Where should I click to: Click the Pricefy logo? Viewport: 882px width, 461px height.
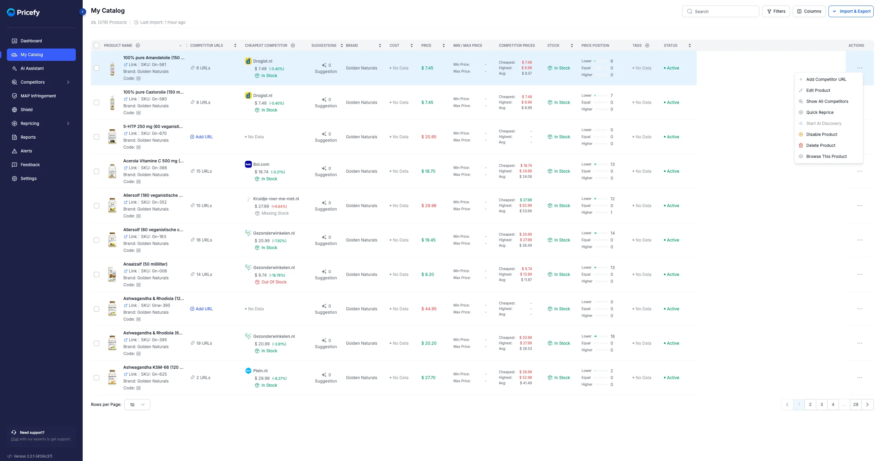click(x=23, y=12)
